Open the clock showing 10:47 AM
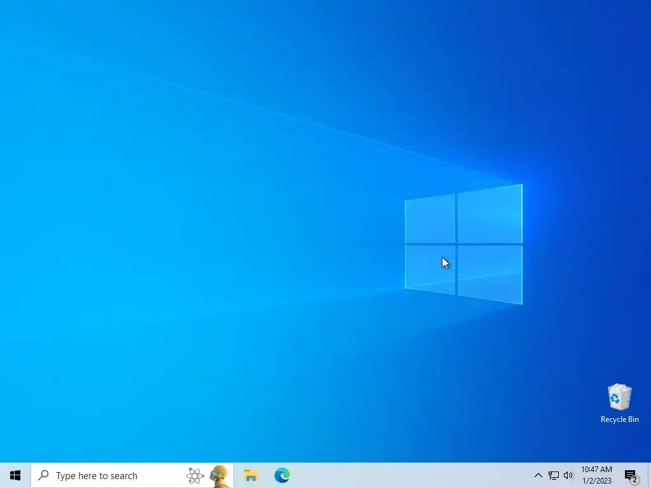 click(596, 475)
